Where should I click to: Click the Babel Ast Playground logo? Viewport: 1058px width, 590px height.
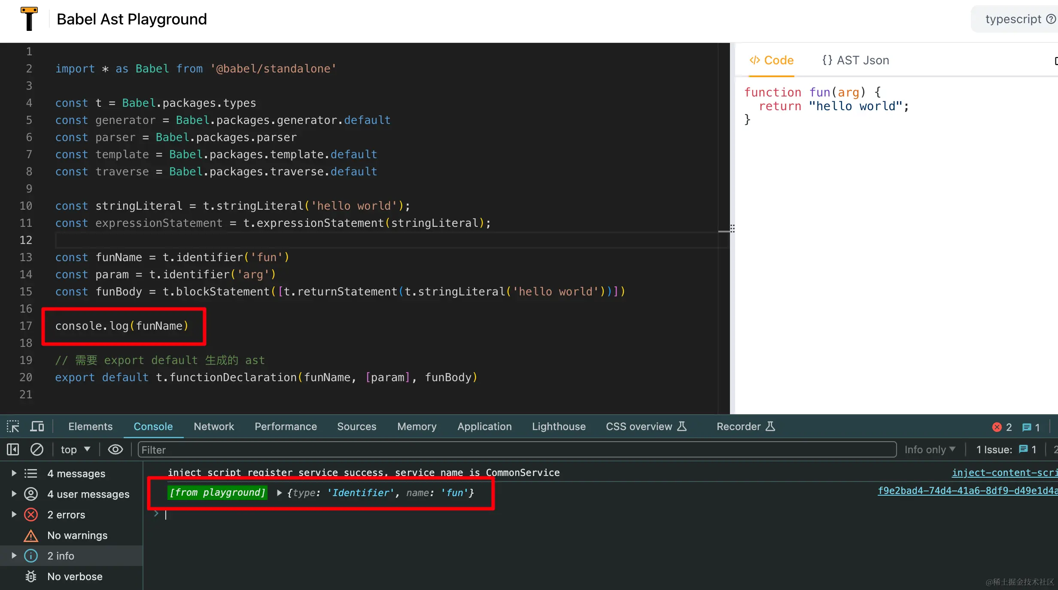click(29, 19)
